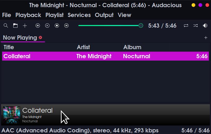This screenshot has height=134, width=211.
Task: Open the View menu
Action: tap(124, 15)
